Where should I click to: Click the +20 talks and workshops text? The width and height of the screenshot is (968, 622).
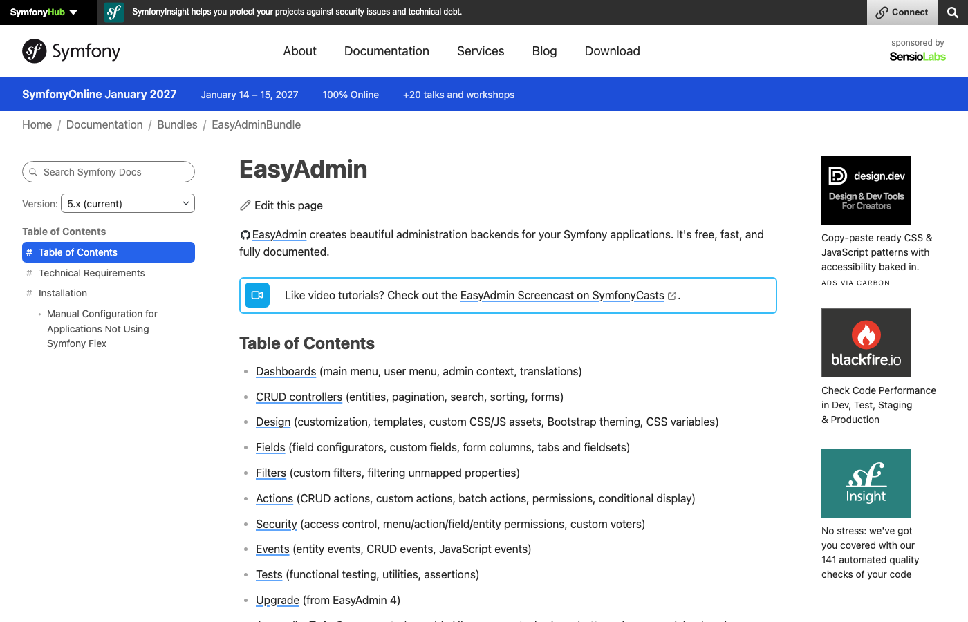coord(458,95)
